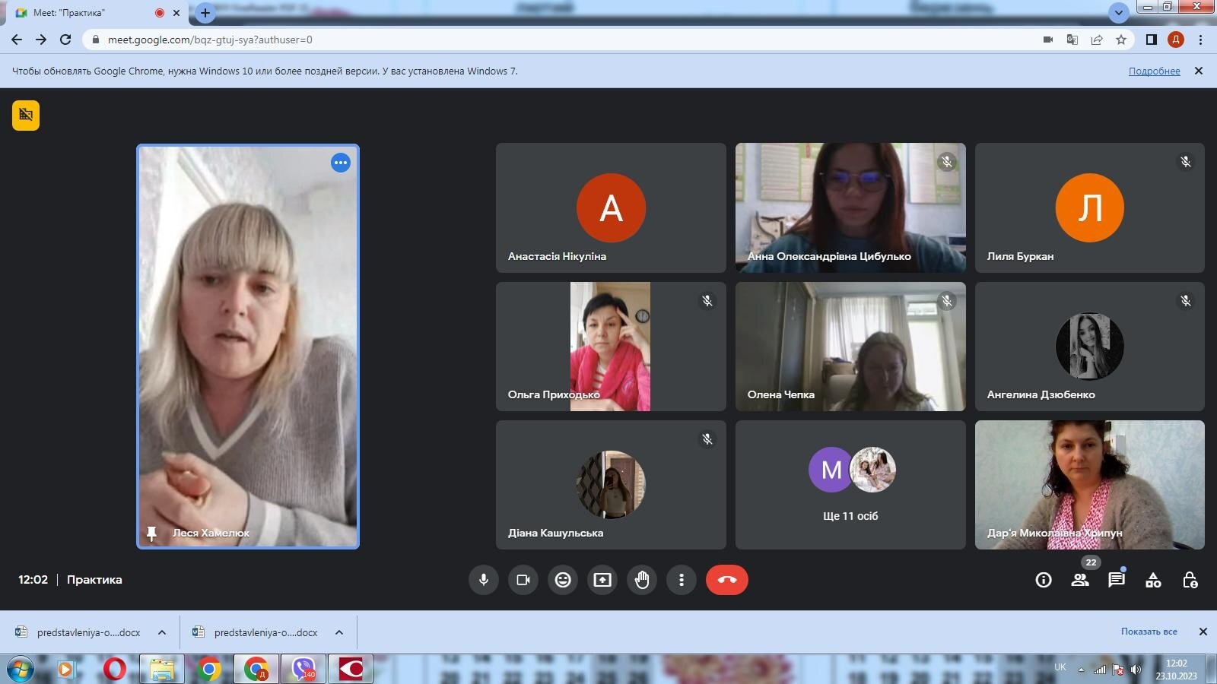
Task: Open the Ще 11 осіб tile
Action: coord(850,485)
